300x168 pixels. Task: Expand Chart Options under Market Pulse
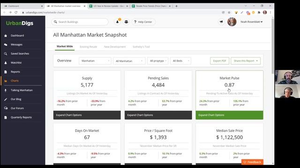229,115
